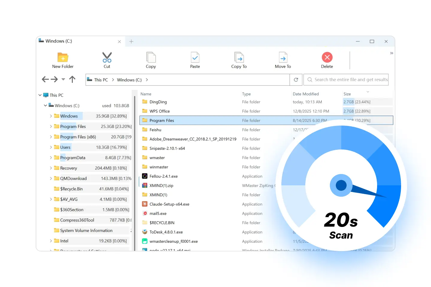Click the Paste icon
The image size is (431, 287).
pos(195,58)
